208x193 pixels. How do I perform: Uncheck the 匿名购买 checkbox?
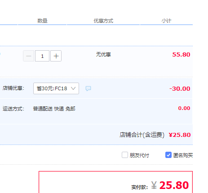tap(168, 155)
